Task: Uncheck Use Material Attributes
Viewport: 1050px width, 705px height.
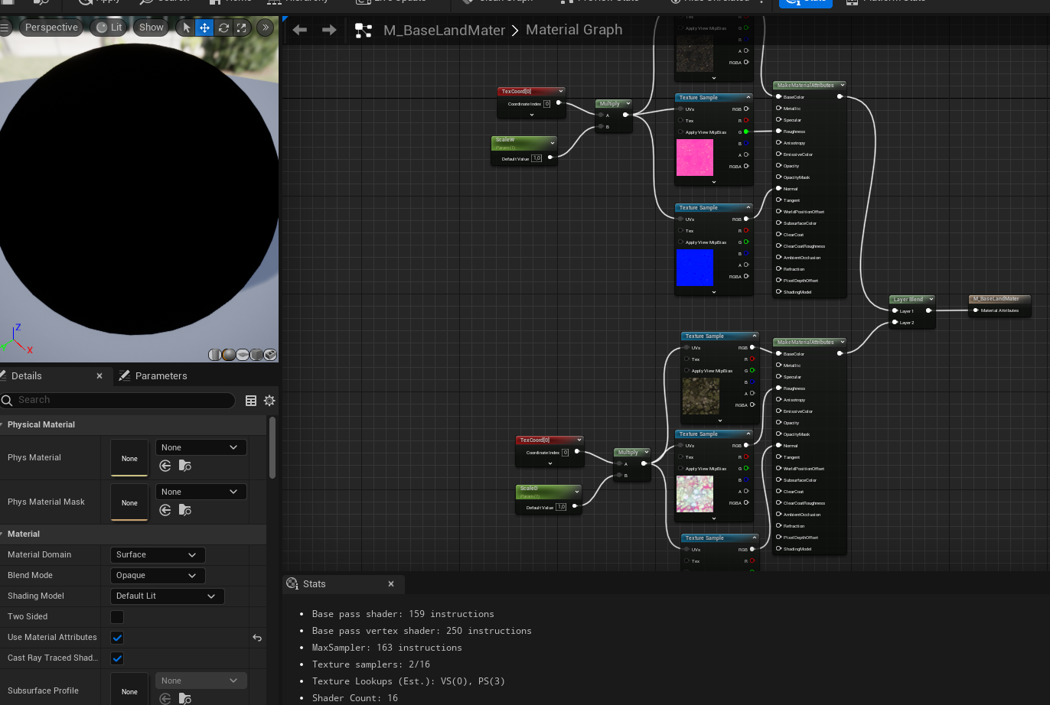Action: (x=117, y=638)
